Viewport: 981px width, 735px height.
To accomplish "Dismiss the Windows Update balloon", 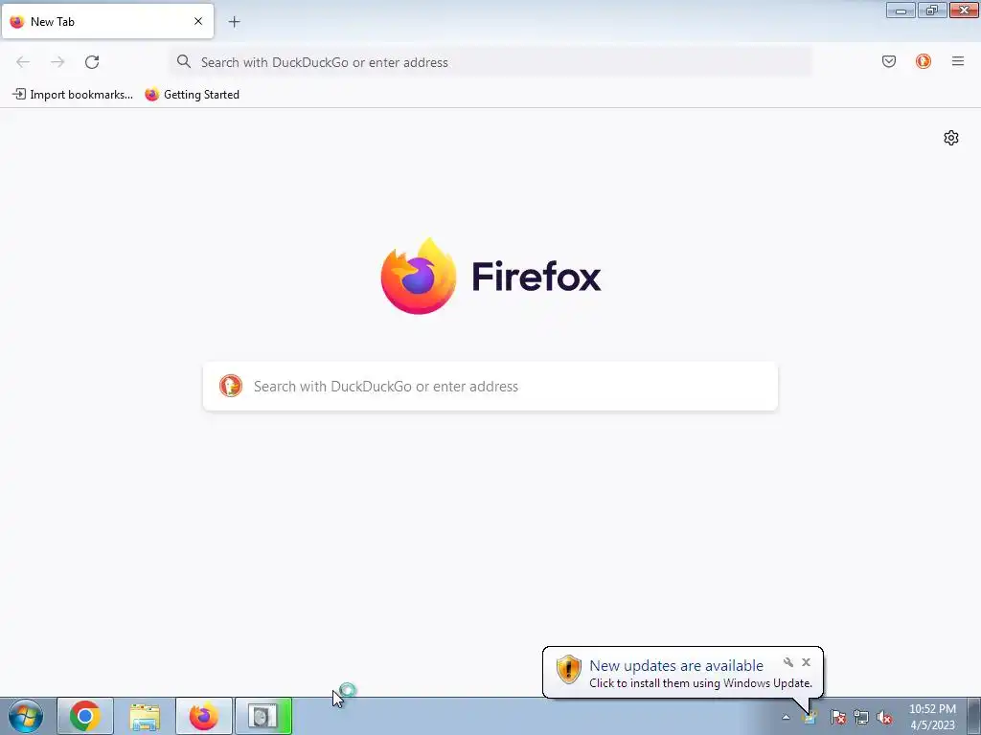I will [806, 662].
